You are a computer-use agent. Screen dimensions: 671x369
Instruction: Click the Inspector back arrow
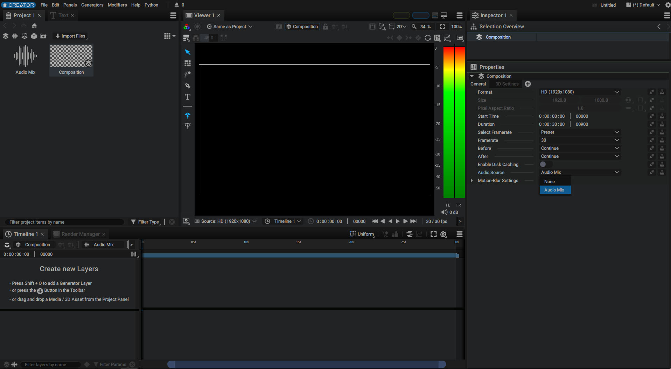coord(659,27)
